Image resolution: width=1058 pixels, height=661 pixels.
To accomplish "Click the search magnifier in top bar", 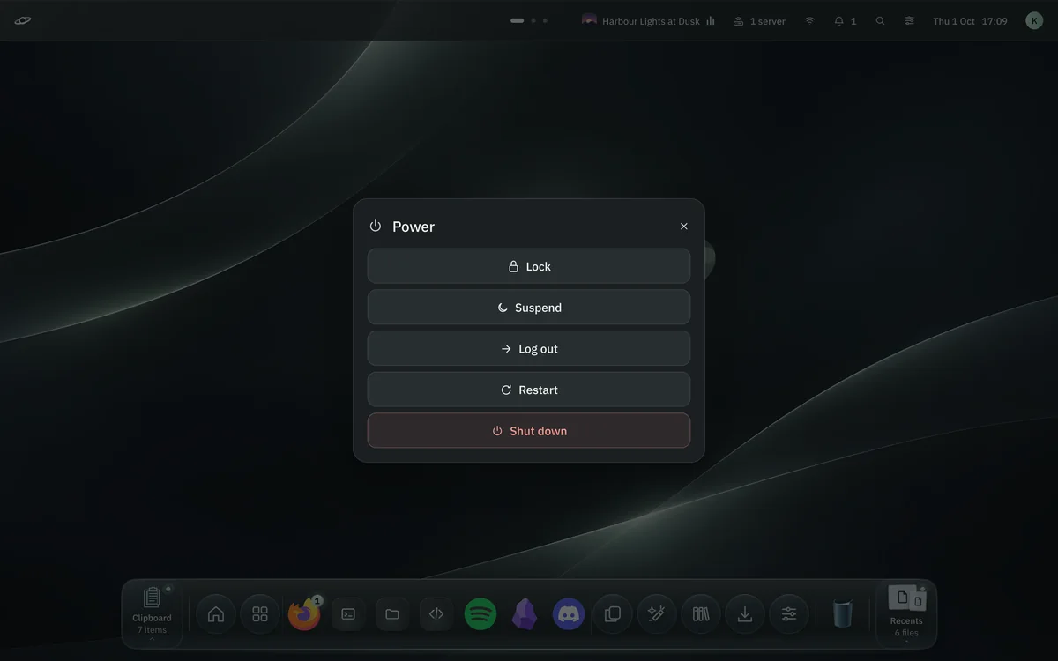I will click(x=880, y=21).
